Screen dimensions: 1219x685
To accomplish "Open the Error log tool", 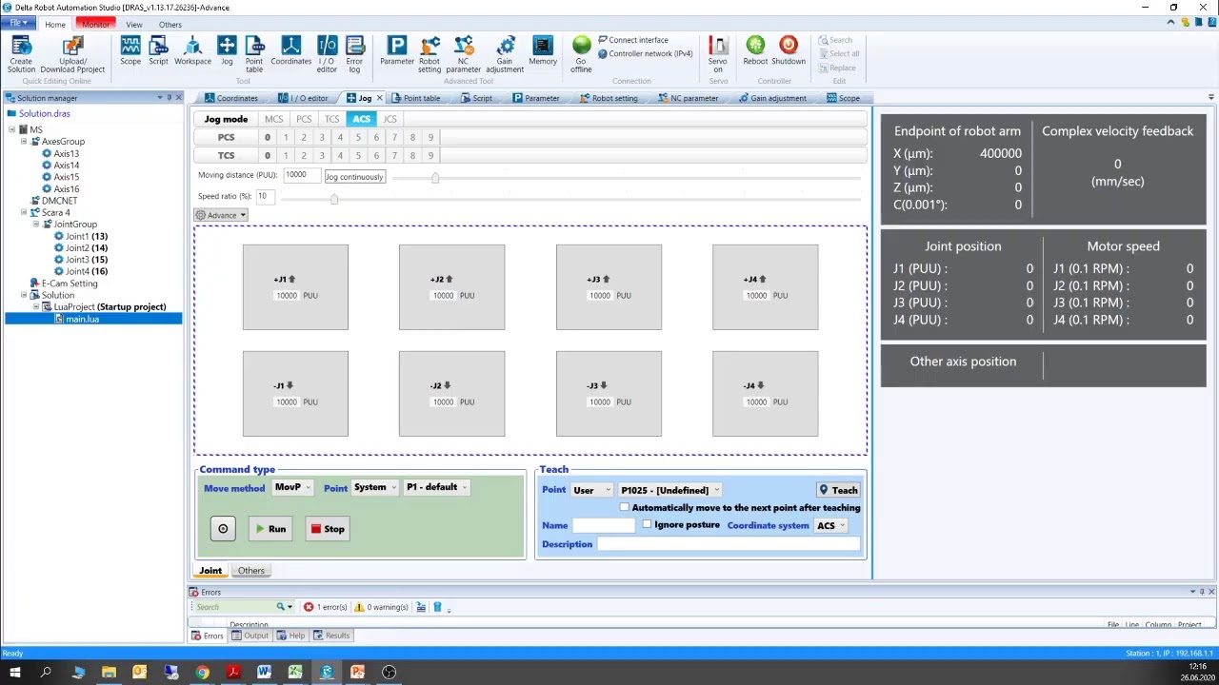I will (x=354, y=54).
